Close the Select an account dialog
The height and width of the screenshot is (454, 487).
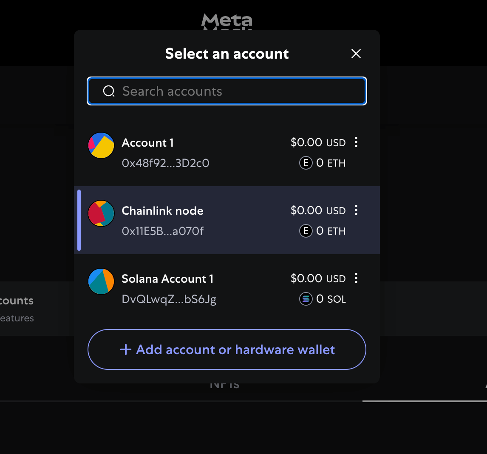356,54
